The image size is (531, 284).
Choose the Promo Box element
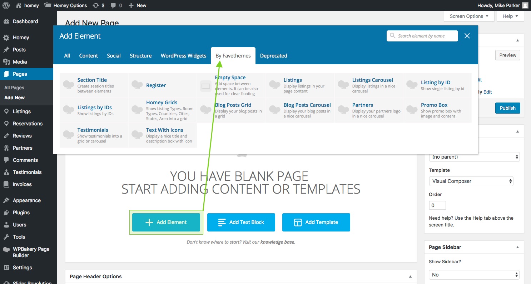(x=437, y=110)
